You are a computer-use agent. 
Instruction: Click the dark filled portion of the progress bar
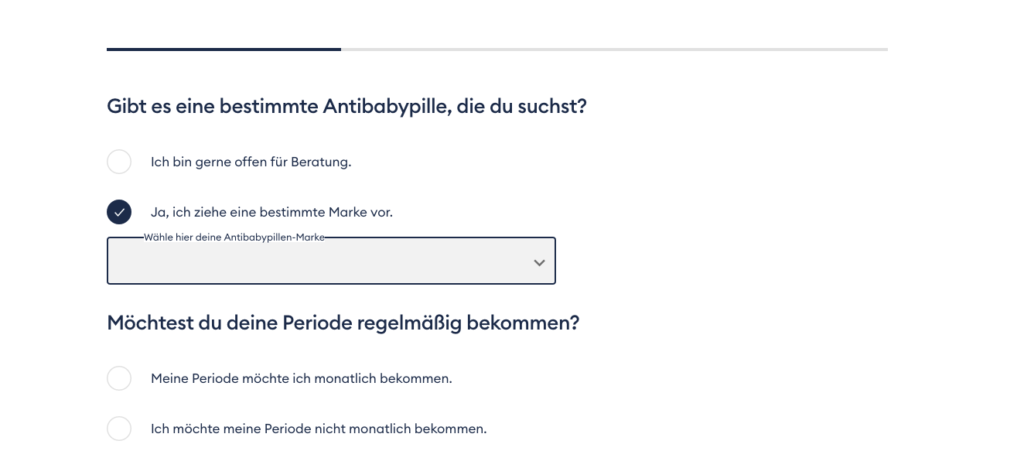point(224,50)
